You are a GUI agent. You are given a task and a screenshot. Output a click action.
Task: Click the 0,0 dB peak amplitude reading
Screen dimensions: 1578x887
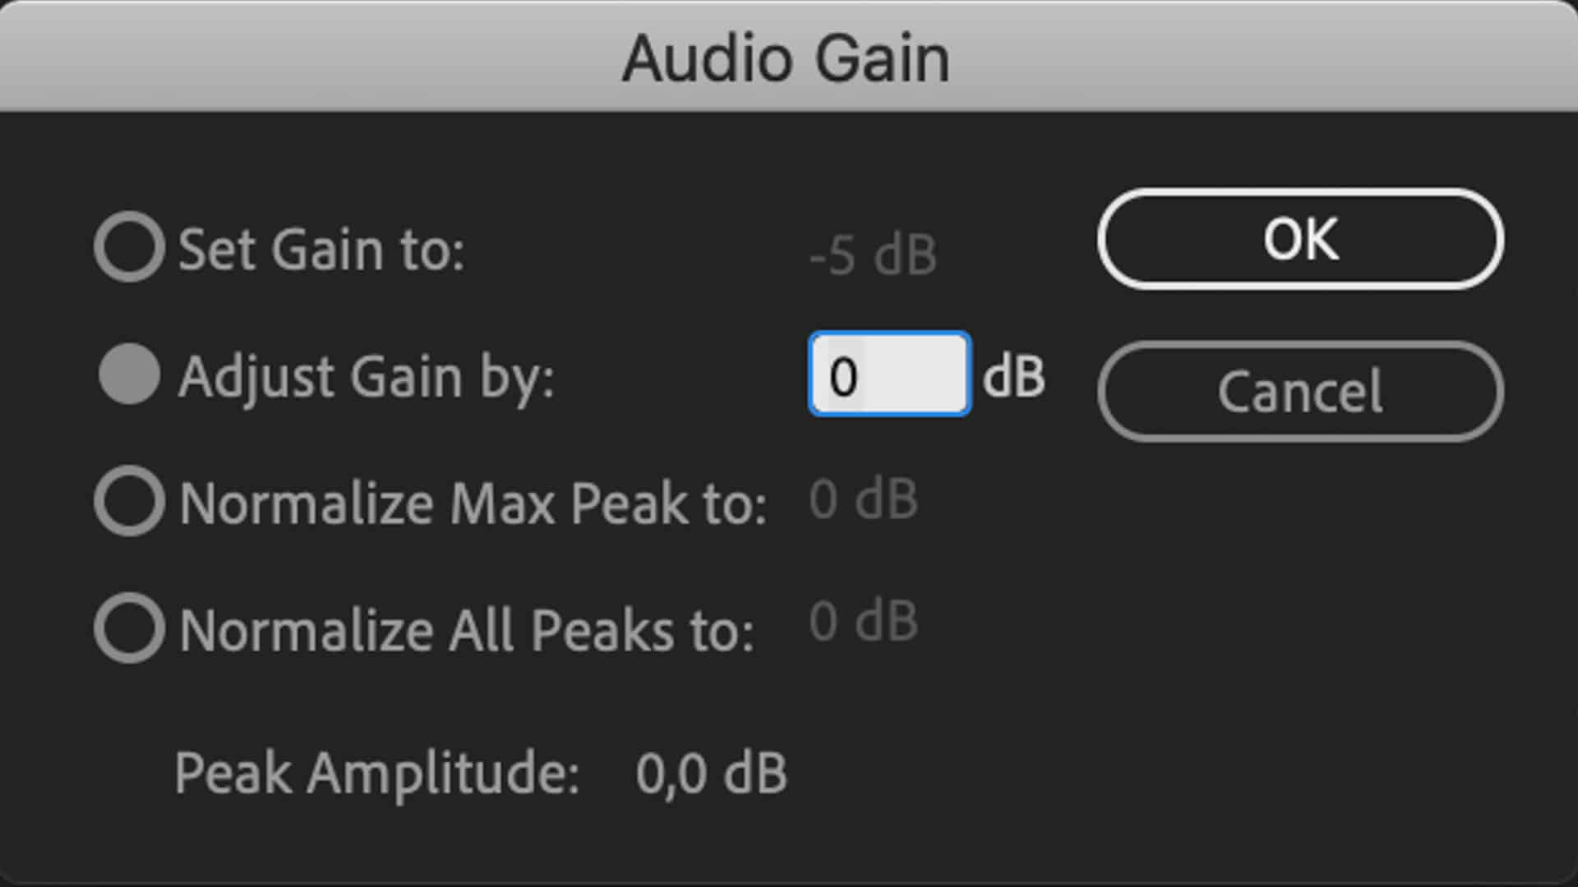(711, 773)
